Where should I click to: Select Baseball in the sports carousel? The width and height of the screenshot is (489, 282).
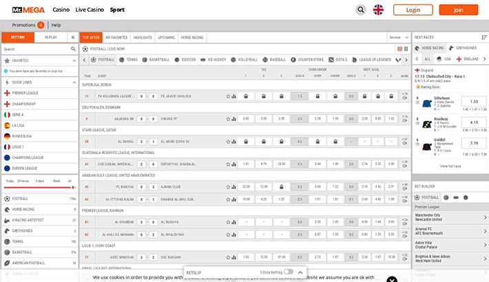coord(274,60)
